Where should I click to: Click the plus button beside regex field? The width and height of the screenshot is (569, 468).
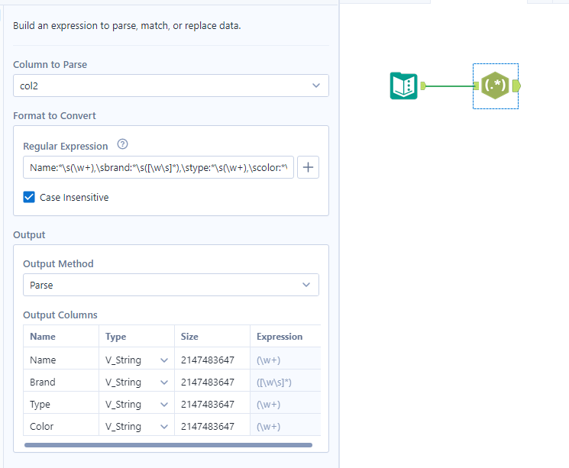309,167
